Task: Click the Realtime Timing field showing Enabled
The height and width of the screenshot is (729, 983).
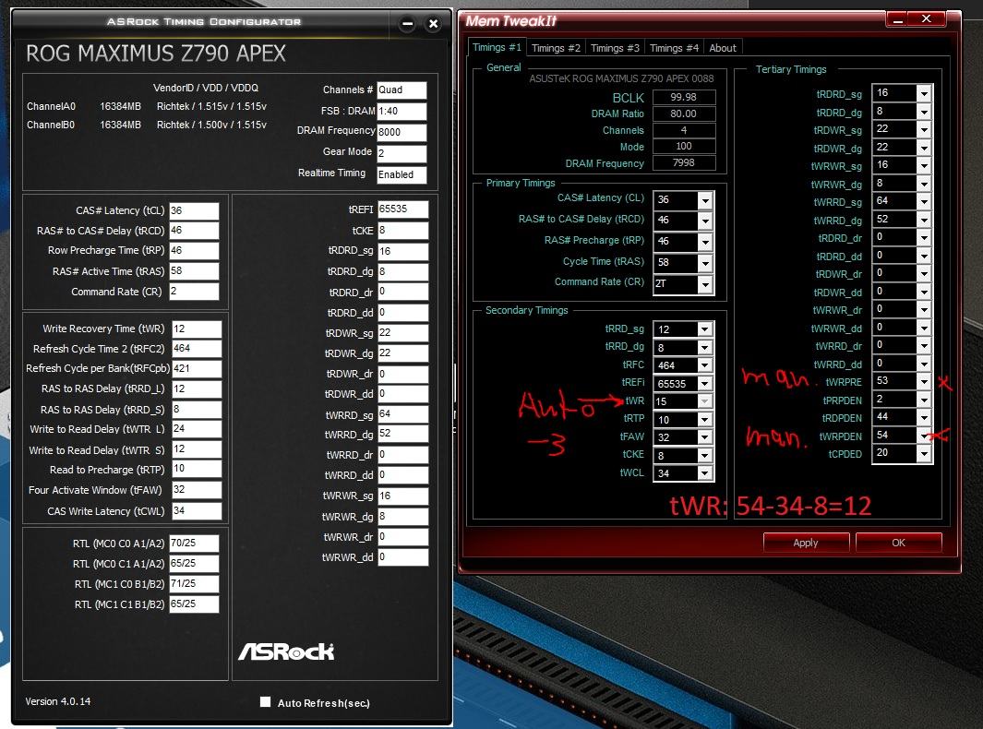Action: (402, 175)
